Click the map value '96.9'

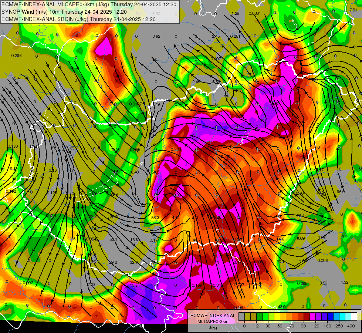pos(341,192)
